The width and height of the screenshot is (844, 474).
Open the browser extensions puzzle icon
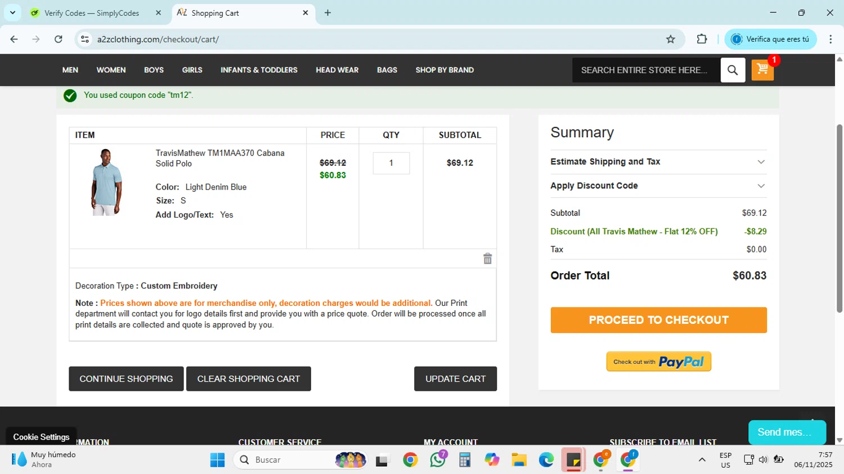pos(702,39)
